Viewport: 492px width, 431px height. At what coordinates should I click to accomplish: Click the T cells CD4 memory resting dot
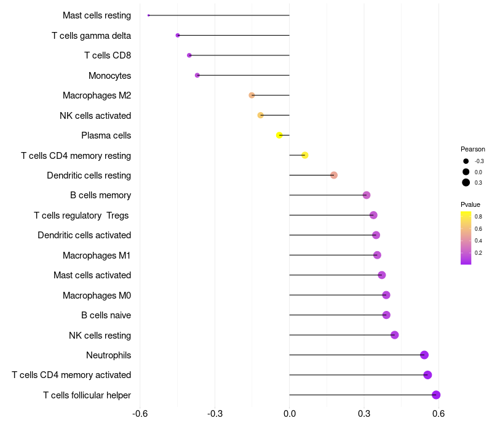click(304, 155)
